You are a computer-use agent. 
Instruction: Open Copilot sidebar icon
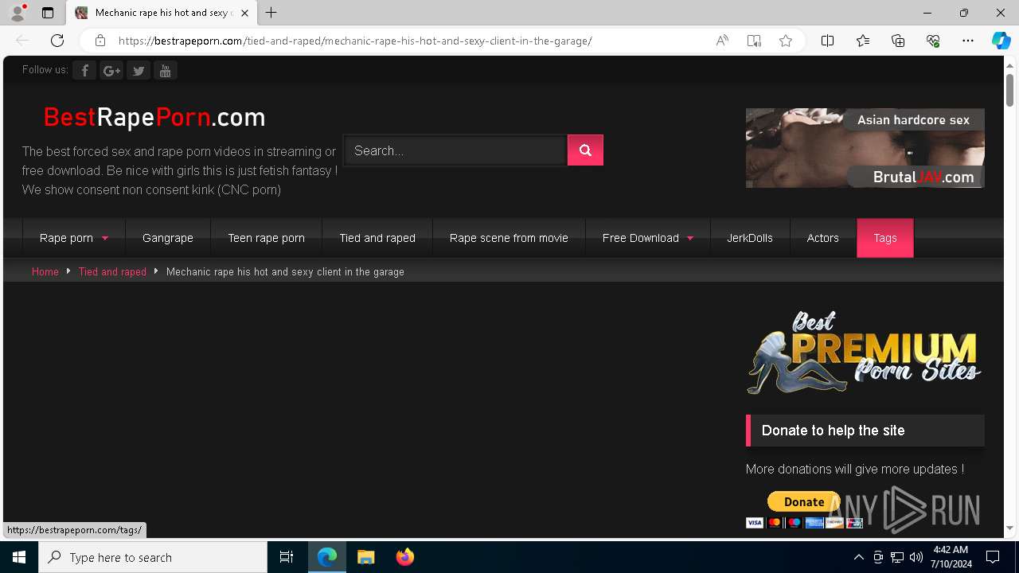coord(1001,41)
